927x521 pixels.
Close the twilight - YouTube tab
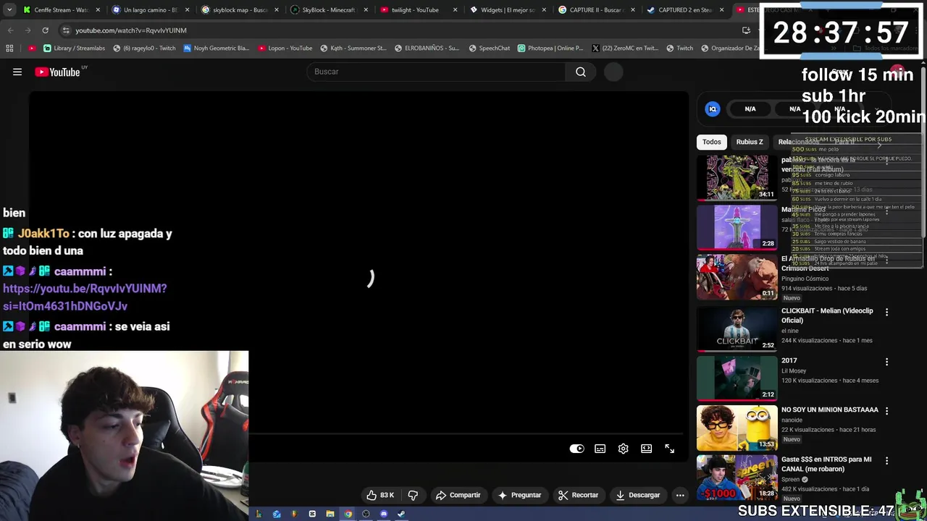point(455,10)
